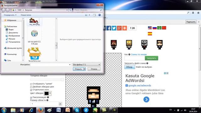Toggle Двойная обводка шеи checkbox
201x113 pixels.
pyautogui.click(x=31, y=87)
